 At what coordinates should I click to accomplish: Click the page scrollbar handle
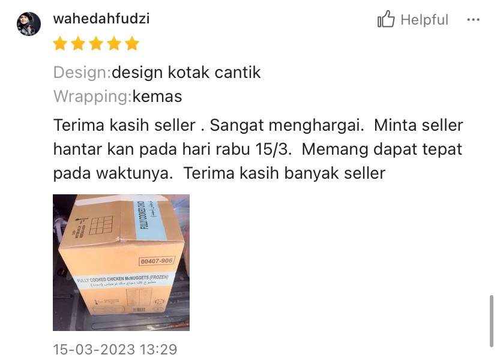(x=492, y=321)
